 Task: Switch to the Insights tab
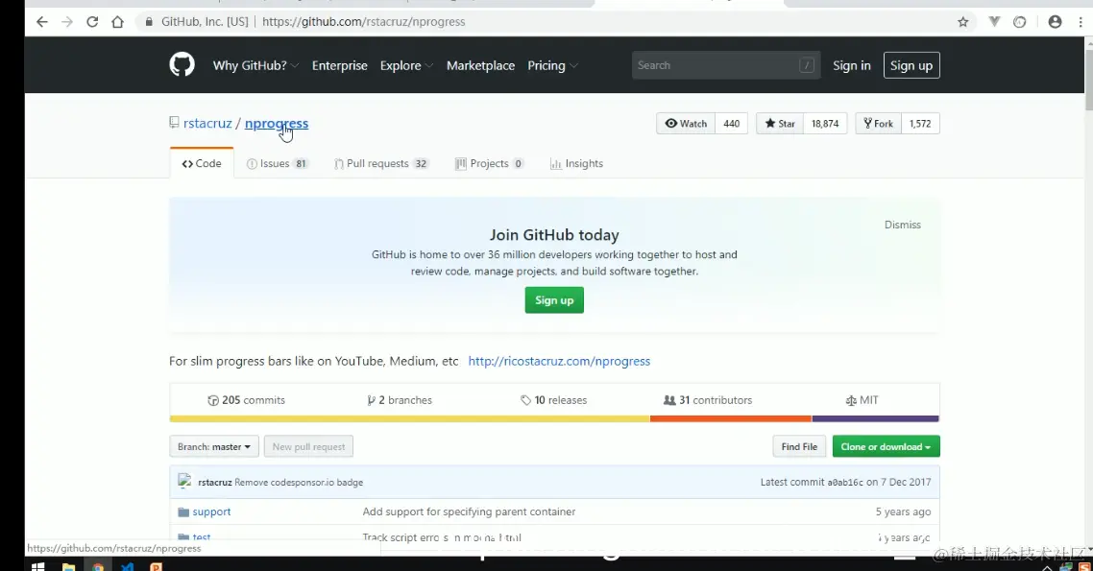pos(576,164)
